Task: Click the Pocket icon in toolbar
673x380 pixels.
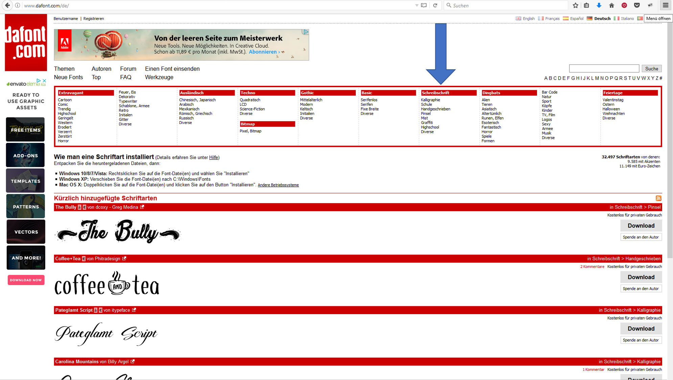Action: click(x=637, y=5)
